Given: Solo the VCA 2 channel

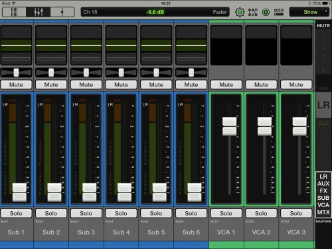Looking at the screenshot, I should [261, 213].
